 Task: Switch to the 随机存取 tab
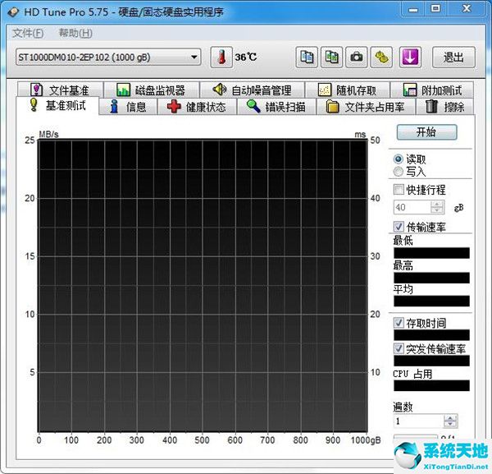pyautogui.click(x=348, y=90)
